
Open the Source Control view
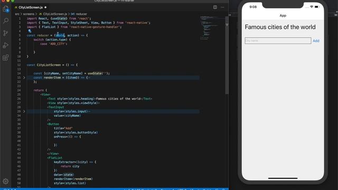(x=6, y=33)
